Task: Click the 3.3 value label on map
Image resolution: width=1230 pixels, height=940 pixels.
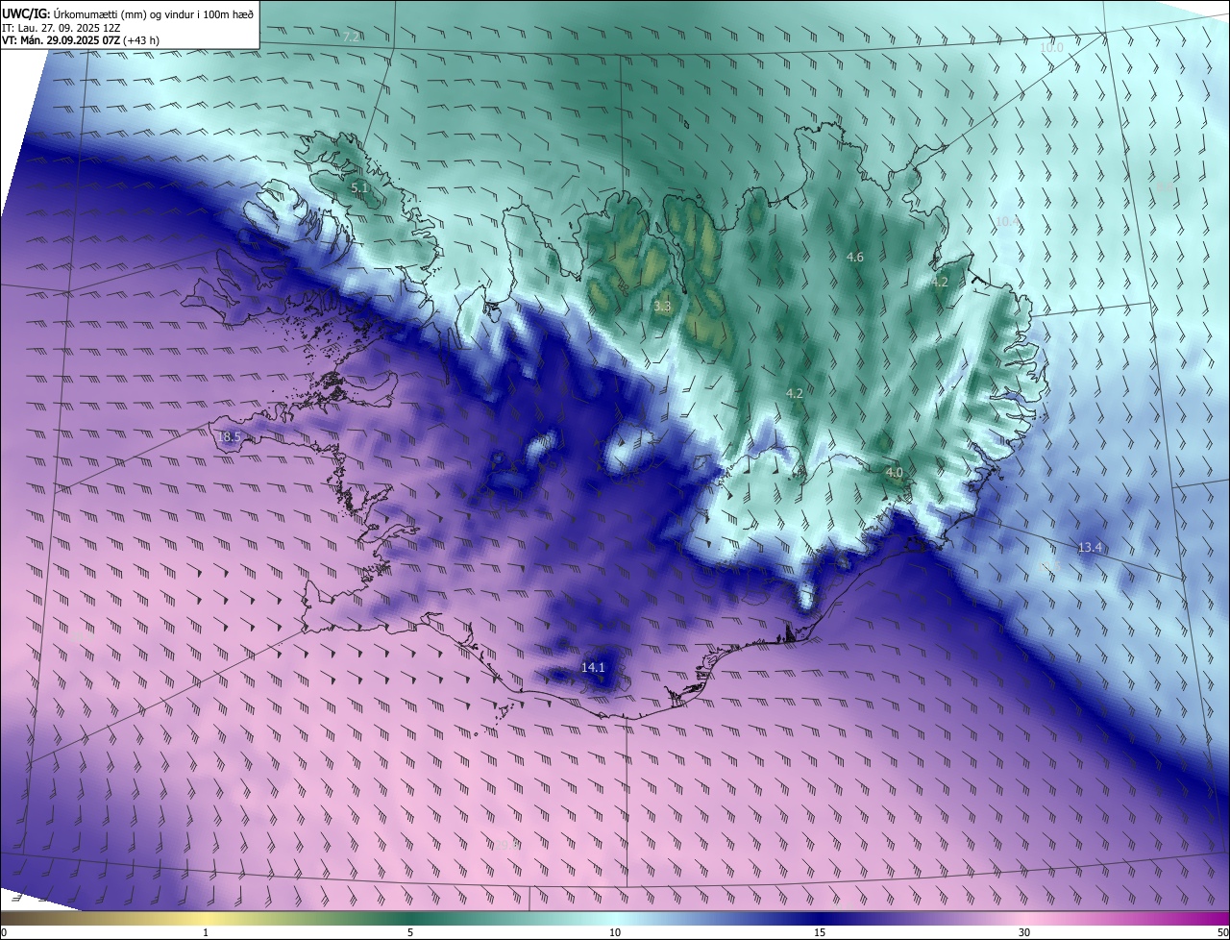Action: [662, 306]
